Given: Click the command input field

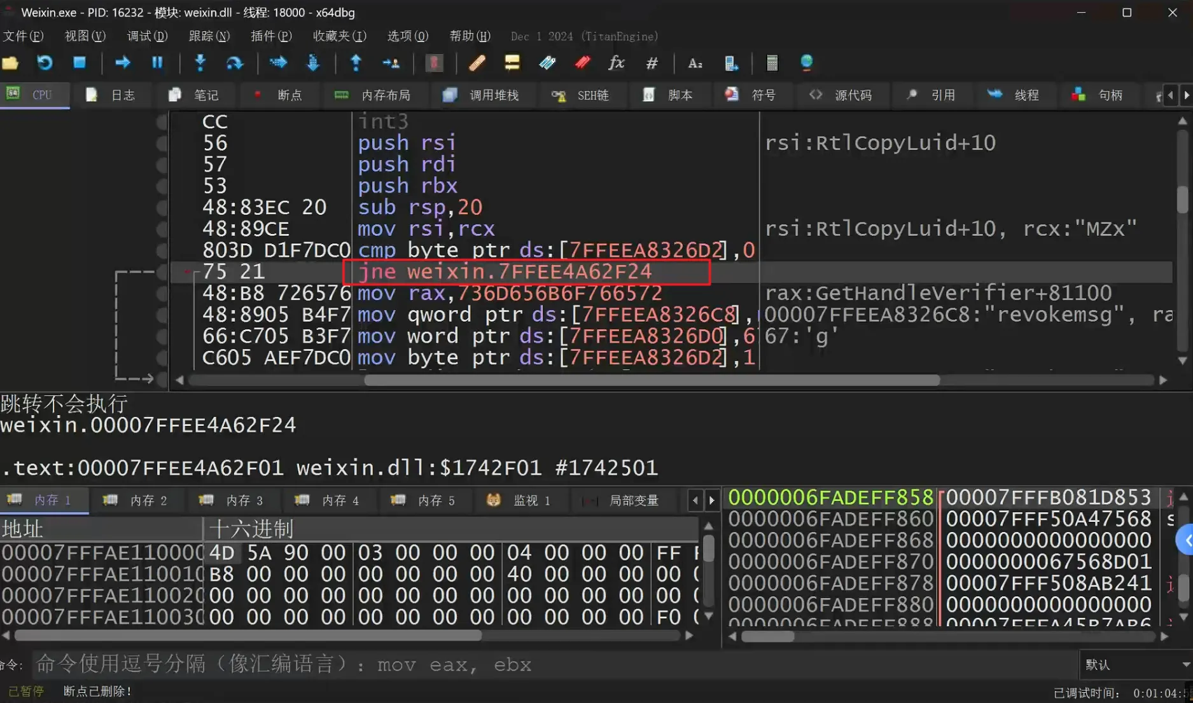Looking at the screenshot, I should [x=555, y=664].
